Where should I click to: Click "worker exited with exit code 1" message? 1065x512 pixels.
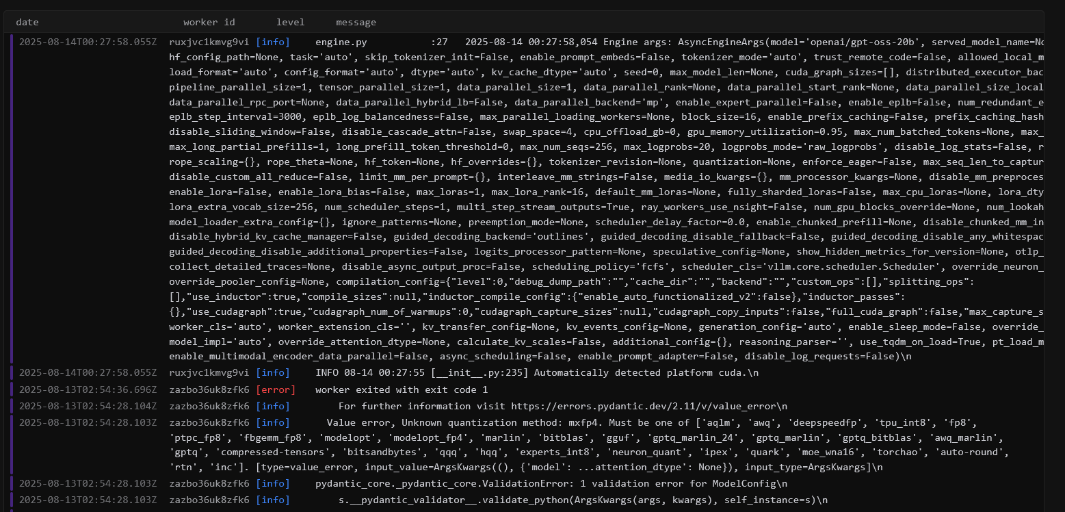point(402,389)
